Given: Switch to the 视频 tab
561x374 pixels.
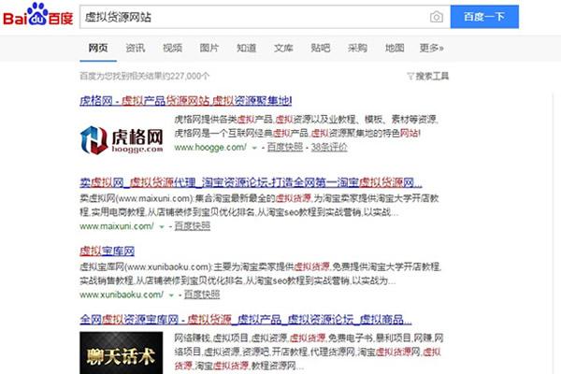Looking at the screenshot, I should [172, 48].
